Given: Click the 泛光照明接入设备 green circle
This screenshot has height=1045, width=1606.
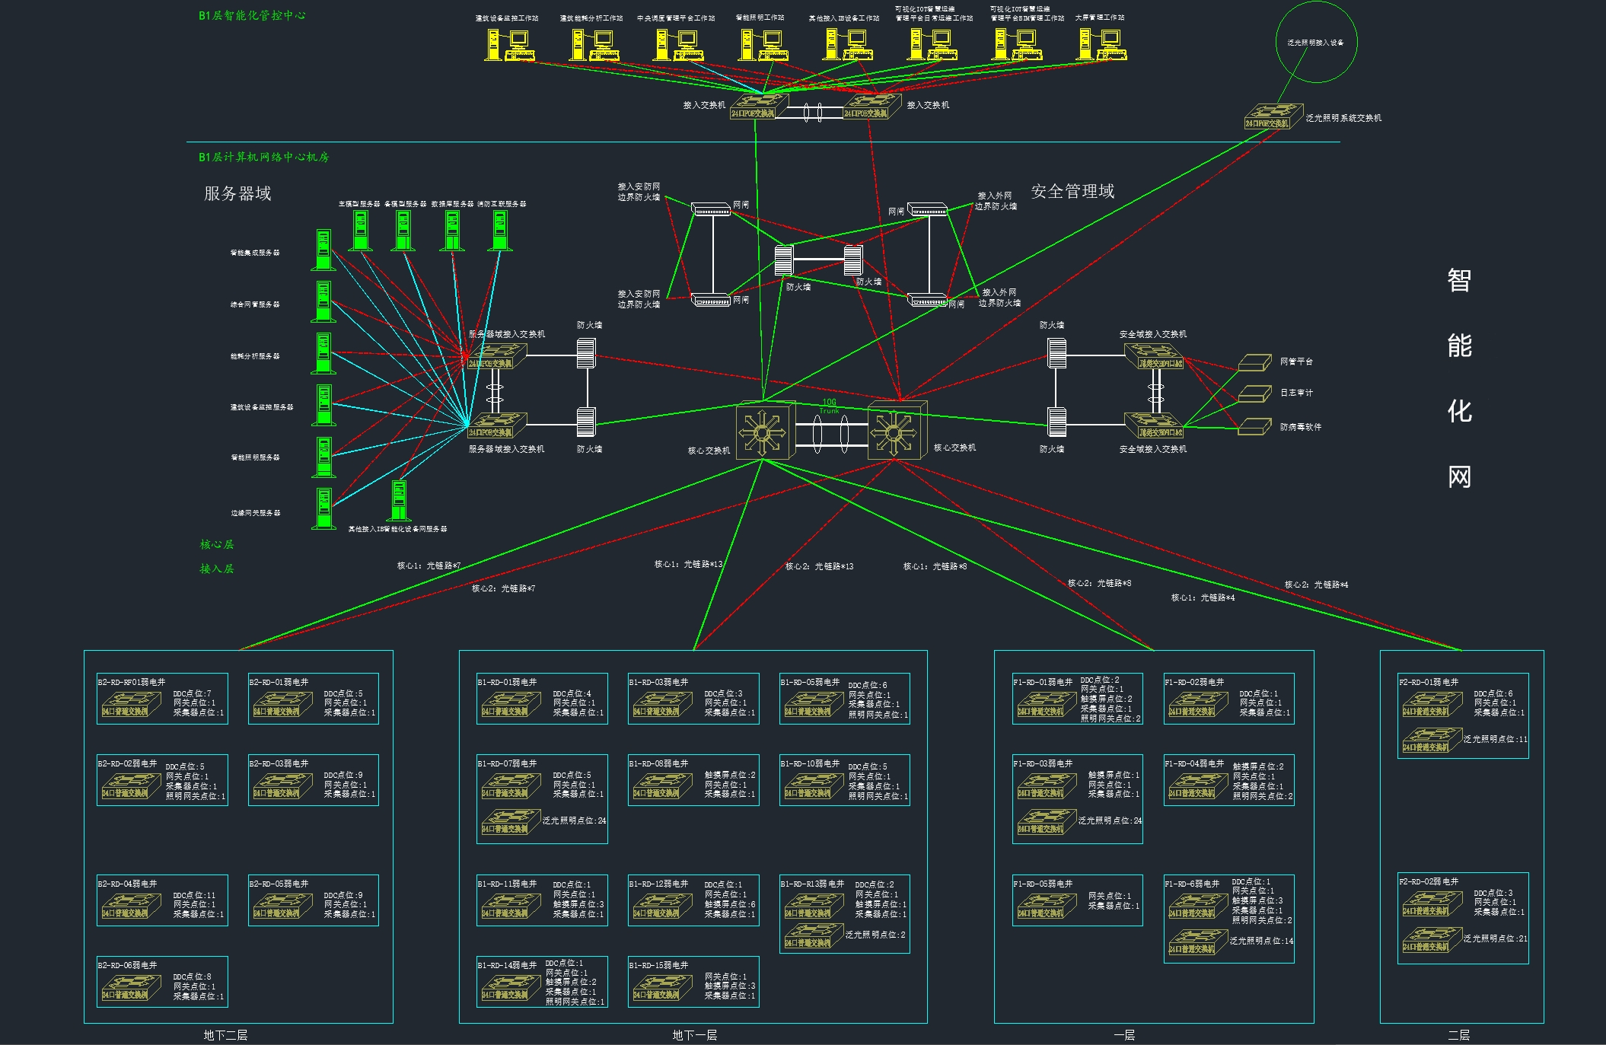Looking at the screenshot, I should point(1316,42).
